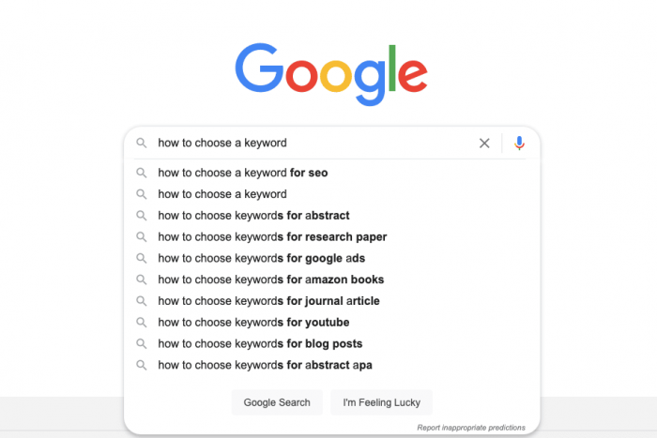Choose the "keywords for amazon books" suggestion
Screen dimensions: 657x438
(x=332, y=279)
